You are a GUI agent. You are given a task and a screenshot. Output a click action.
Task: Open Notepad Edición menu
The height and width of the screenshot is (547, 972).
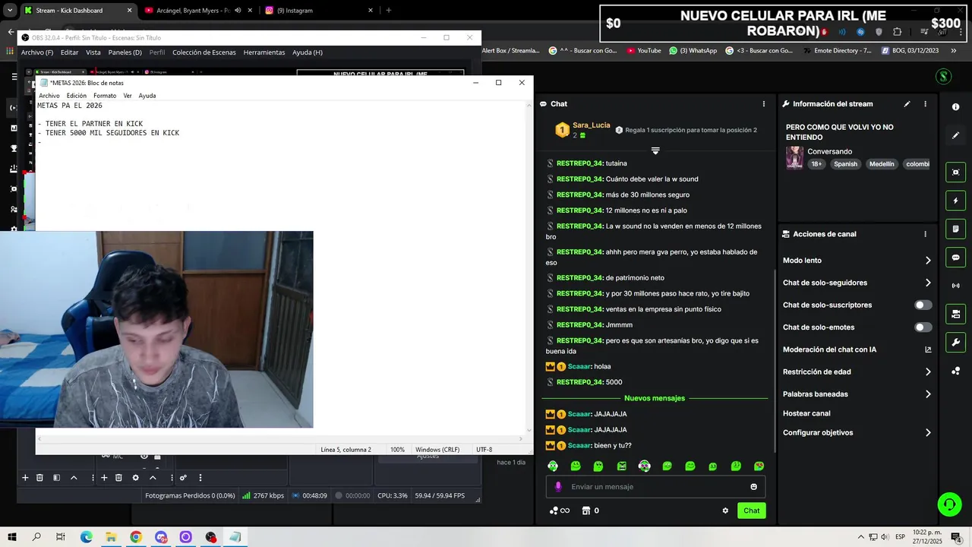[x=76, y=96]
